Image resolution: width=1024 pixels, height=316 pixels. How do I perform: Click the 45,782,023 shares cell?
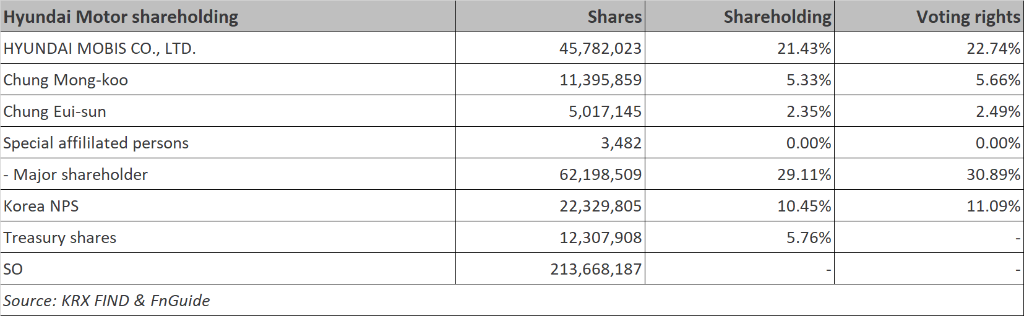600,48
